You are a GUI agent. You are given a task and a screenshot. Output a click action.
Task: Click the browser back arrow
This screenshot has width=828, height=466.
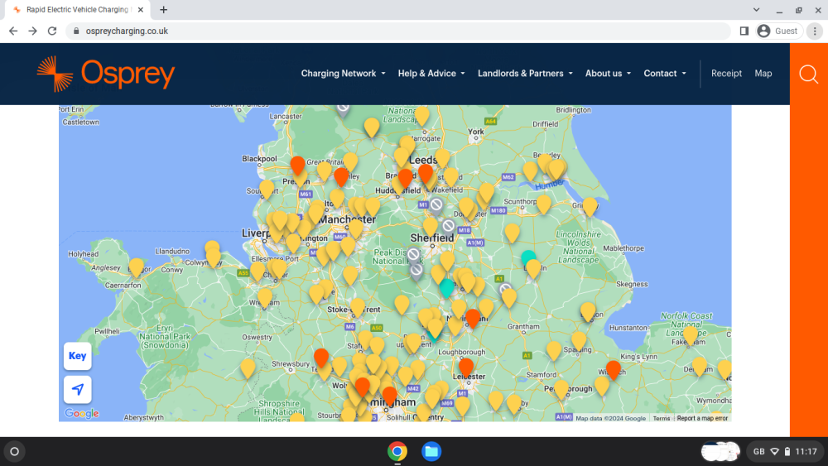point(13,31)
